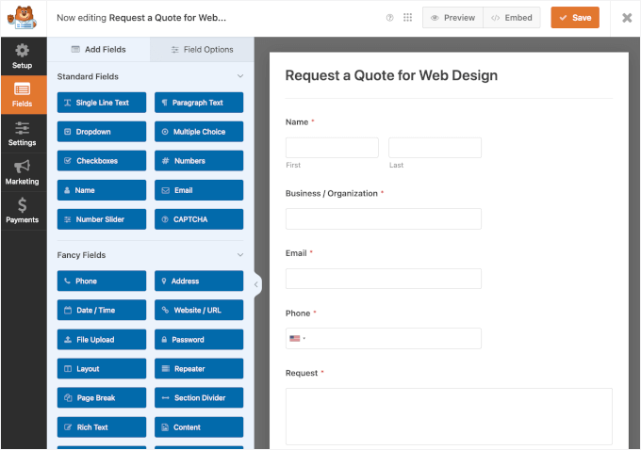
Task: Collapse the Fancy Fields section
Action: pyautogui.click(x=240, y=255)
